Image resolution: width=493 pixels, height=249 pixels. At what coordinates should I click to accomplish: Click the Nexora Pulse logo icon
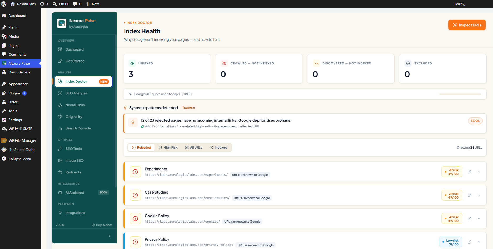[x=62, y=23]
